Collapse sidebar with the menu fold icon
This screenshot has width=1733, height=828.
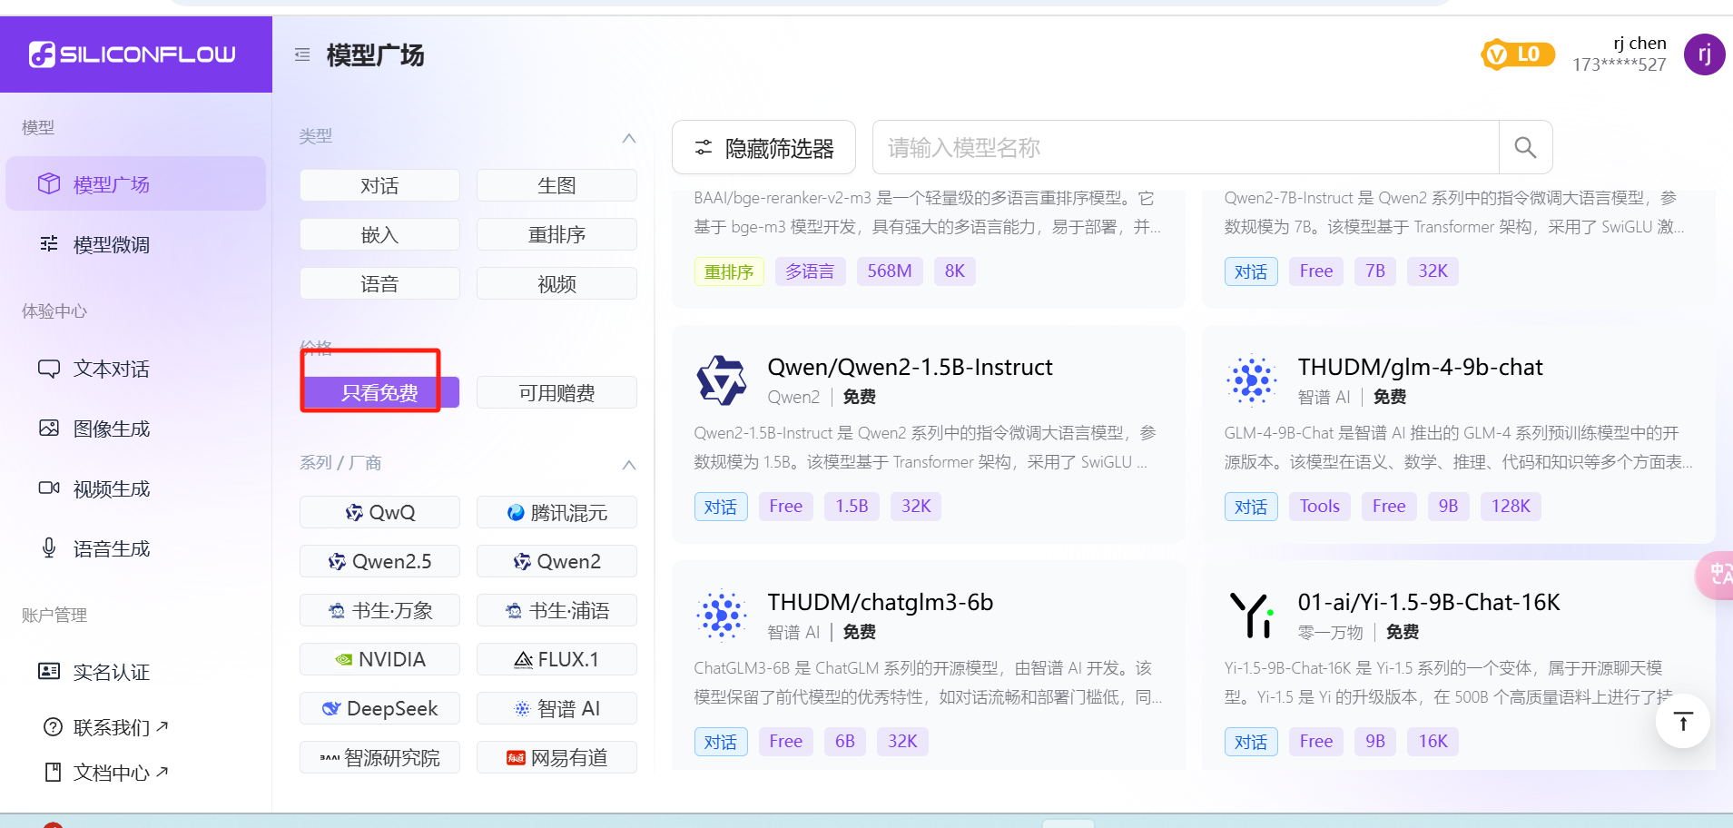coord(302,55)
